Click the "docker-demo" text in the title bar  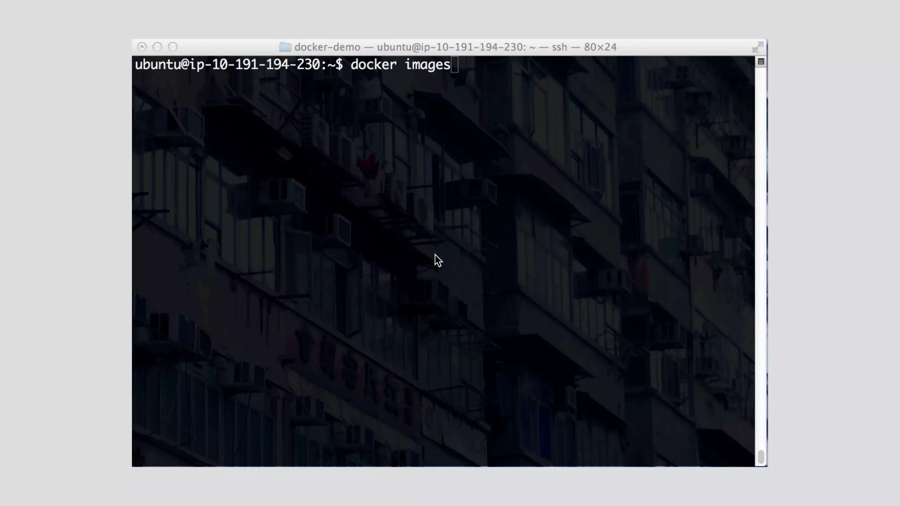point(327,47)
